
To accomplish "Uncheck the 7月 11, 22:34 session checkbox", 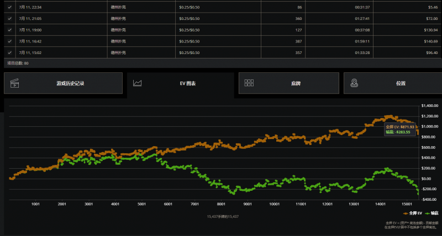I will tap(9, 7).
